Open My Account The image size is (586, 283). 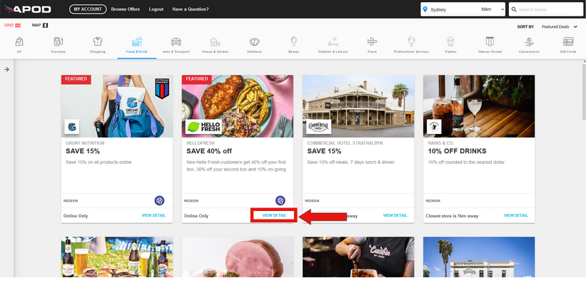click(88, 9)
